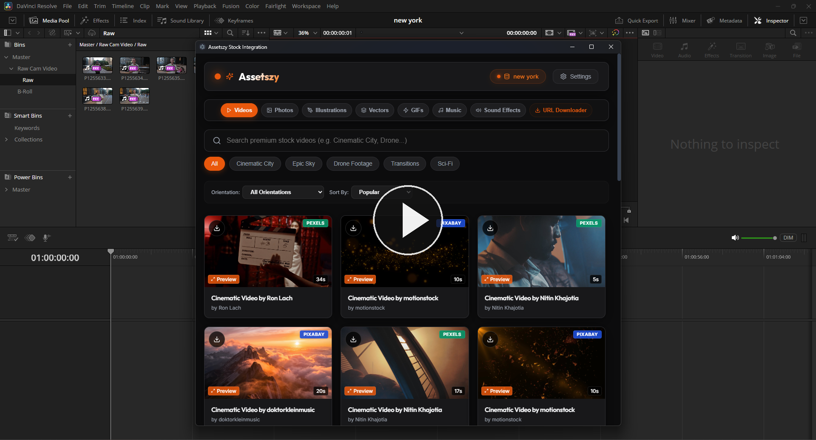Add a new Power Bin
Screen dimensions: 816x440
click(x=70, y=177)
